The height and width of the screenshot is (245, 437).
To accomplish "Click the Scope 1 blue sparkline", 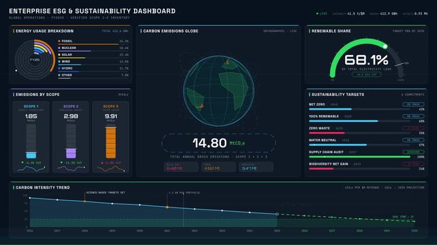I will point(31,169).
